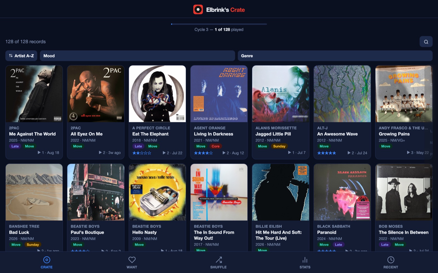Image resolution: width=438 pixels, height=273 pixels.
Task: Expand the Mood filter
Action: [x=137, y=56]
